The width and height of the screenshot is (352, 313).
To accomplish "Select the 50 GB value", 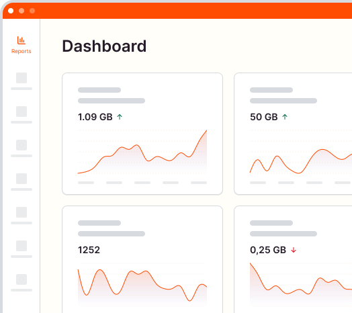I will tap(264, 117).
